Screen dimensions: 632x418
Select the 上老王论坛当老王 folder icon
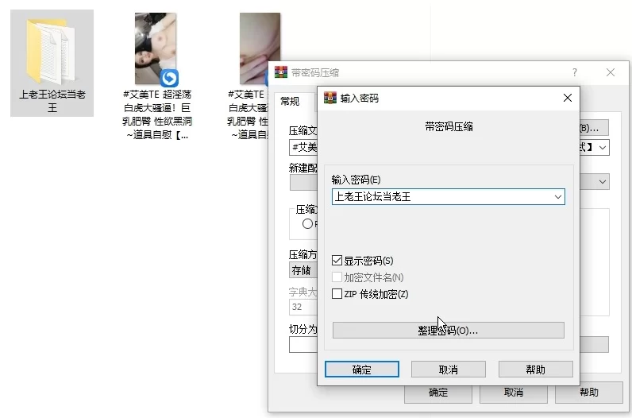click(x=51, y=51)
